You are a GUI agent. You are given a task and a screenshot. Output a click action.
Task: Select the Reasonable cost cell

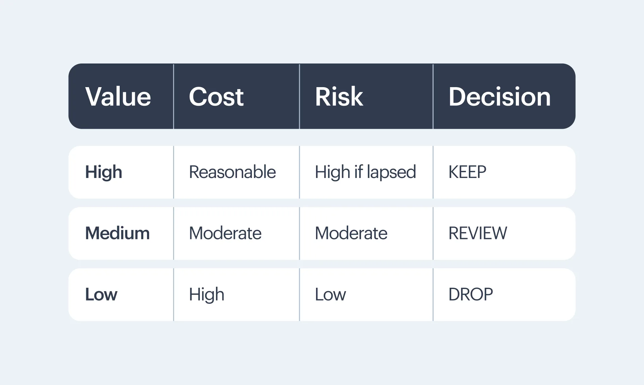click(x=232, y=172)
